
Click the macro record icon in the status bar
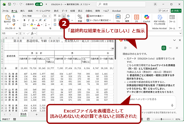coord(15,119)
